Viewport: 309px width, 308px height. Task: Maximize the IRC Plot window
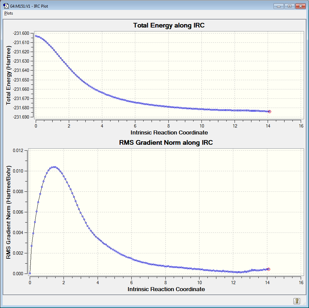[x=289, y=6]
